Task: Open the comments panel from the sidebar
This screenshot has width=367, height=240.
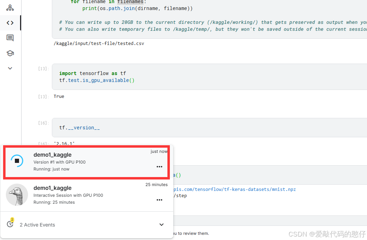Action: 10,38
